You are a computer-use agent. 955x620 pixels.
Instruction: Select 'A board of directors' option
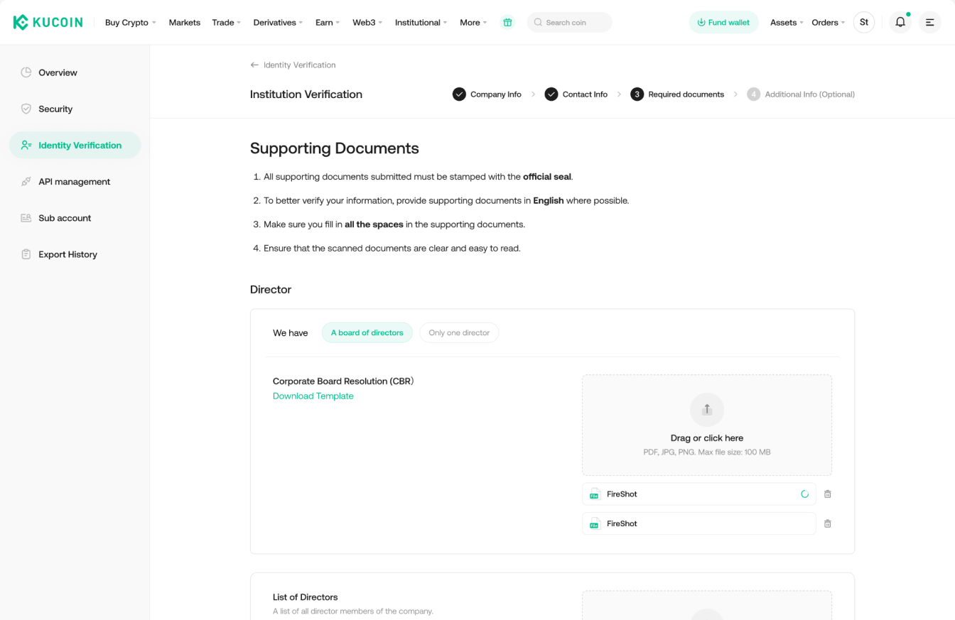coord(367,333)
